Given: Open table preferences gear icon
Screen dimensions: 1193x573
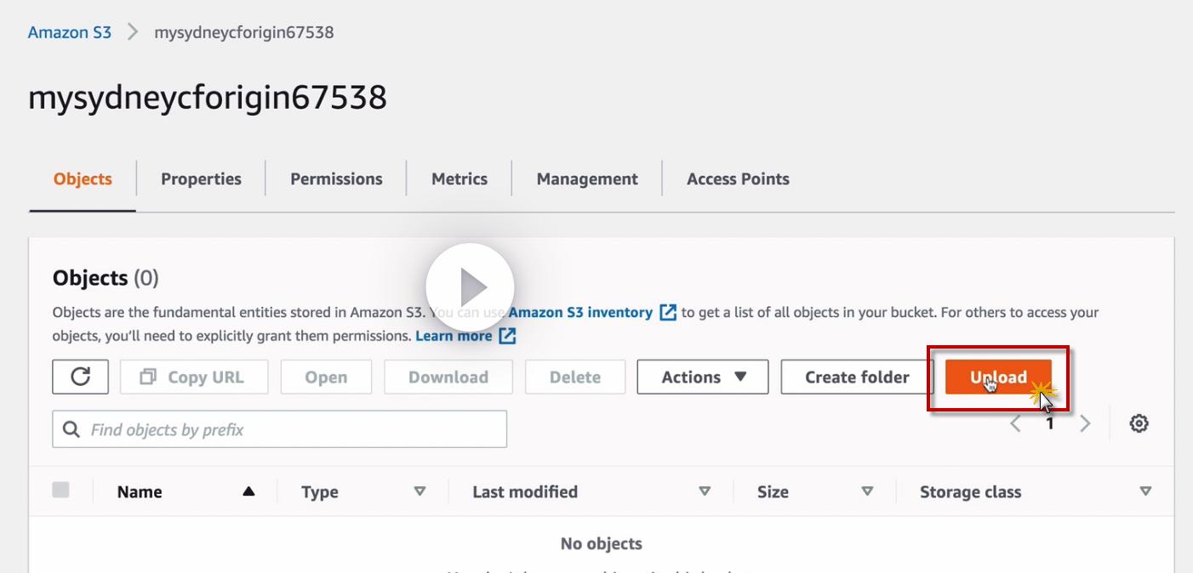Looking at the screenshot, I should coord(1139,423).
